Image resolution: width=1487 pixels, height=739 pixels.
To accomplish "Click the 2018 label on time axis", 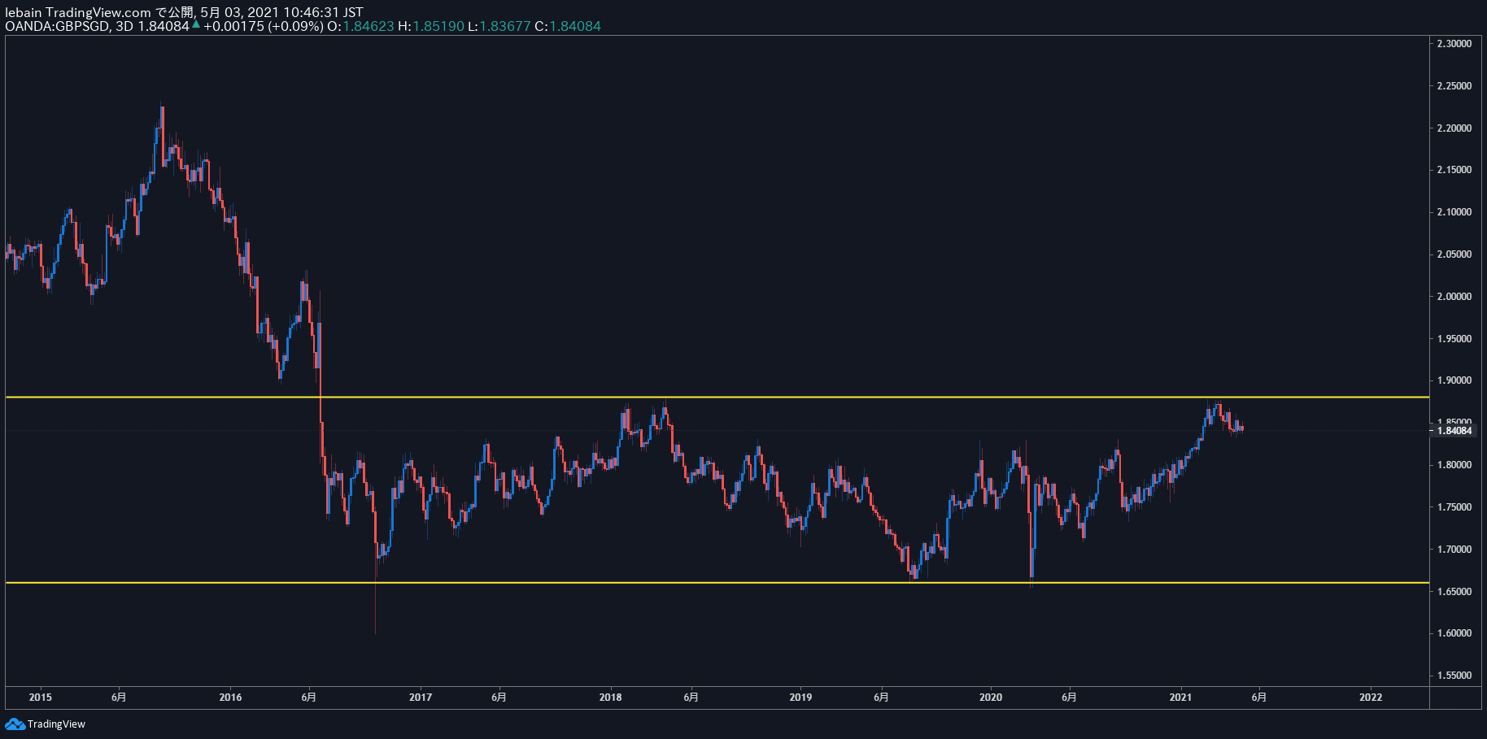I will click(610, 698).
